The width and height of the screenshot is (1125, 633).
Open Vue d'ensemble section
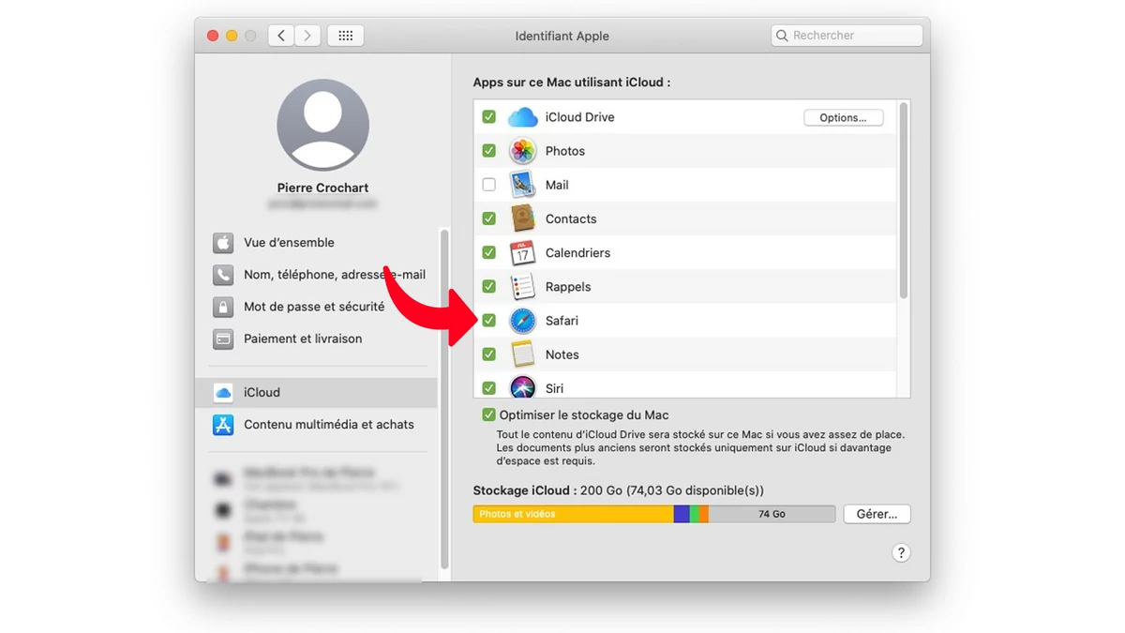click(289, 243)
